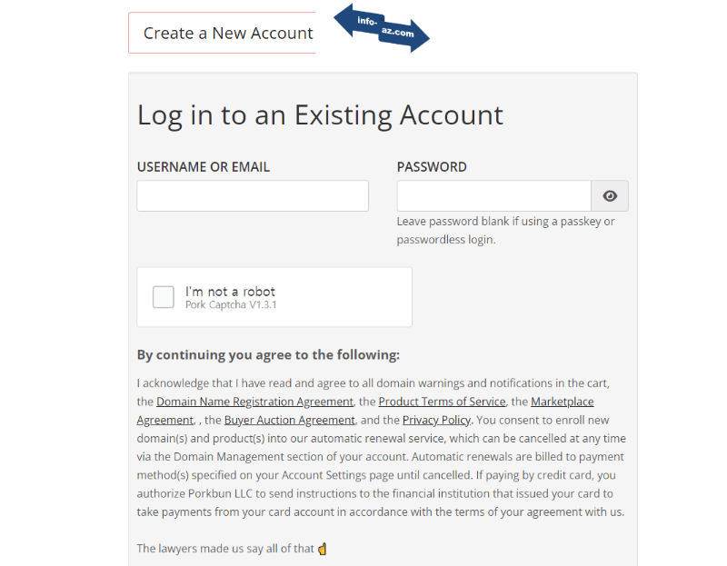Check the "I'm not a robot" checkbox
The image size is (727, 566).
tap(164, 297)
